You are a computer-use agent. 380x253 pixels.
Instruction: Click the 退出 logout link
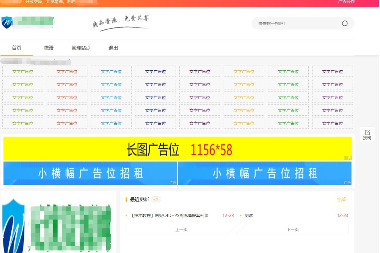coord(113,48)
